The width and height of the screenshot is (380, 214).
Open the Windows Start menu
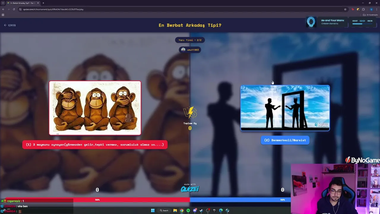pyautogui.click(x=153, y=210)
